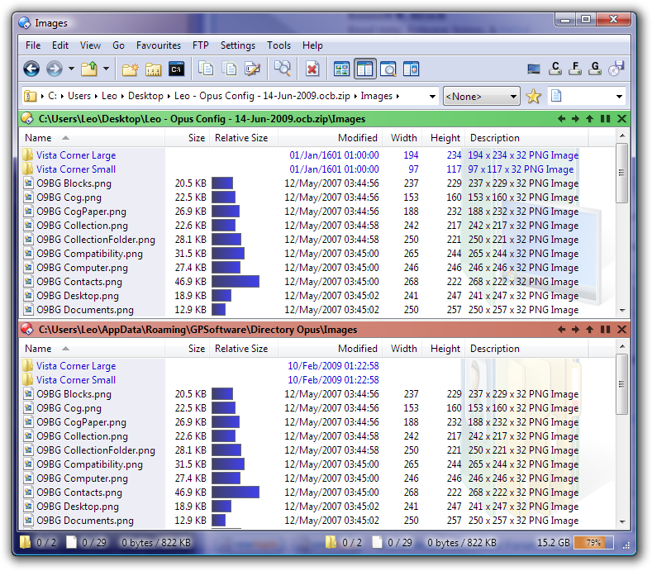The height and width of the screenshot is (571, 652).
Task: Open the FTP menu
Action: [x=201, y=45]
